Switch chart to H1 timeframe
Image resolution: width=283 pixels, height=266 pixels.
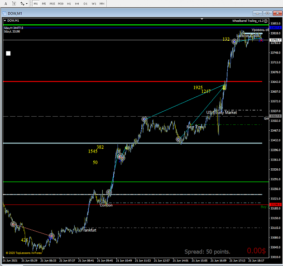69,4
